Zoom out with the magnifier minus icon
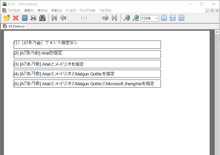This screenshot has height=155, width=220. [x=136, y=18]
